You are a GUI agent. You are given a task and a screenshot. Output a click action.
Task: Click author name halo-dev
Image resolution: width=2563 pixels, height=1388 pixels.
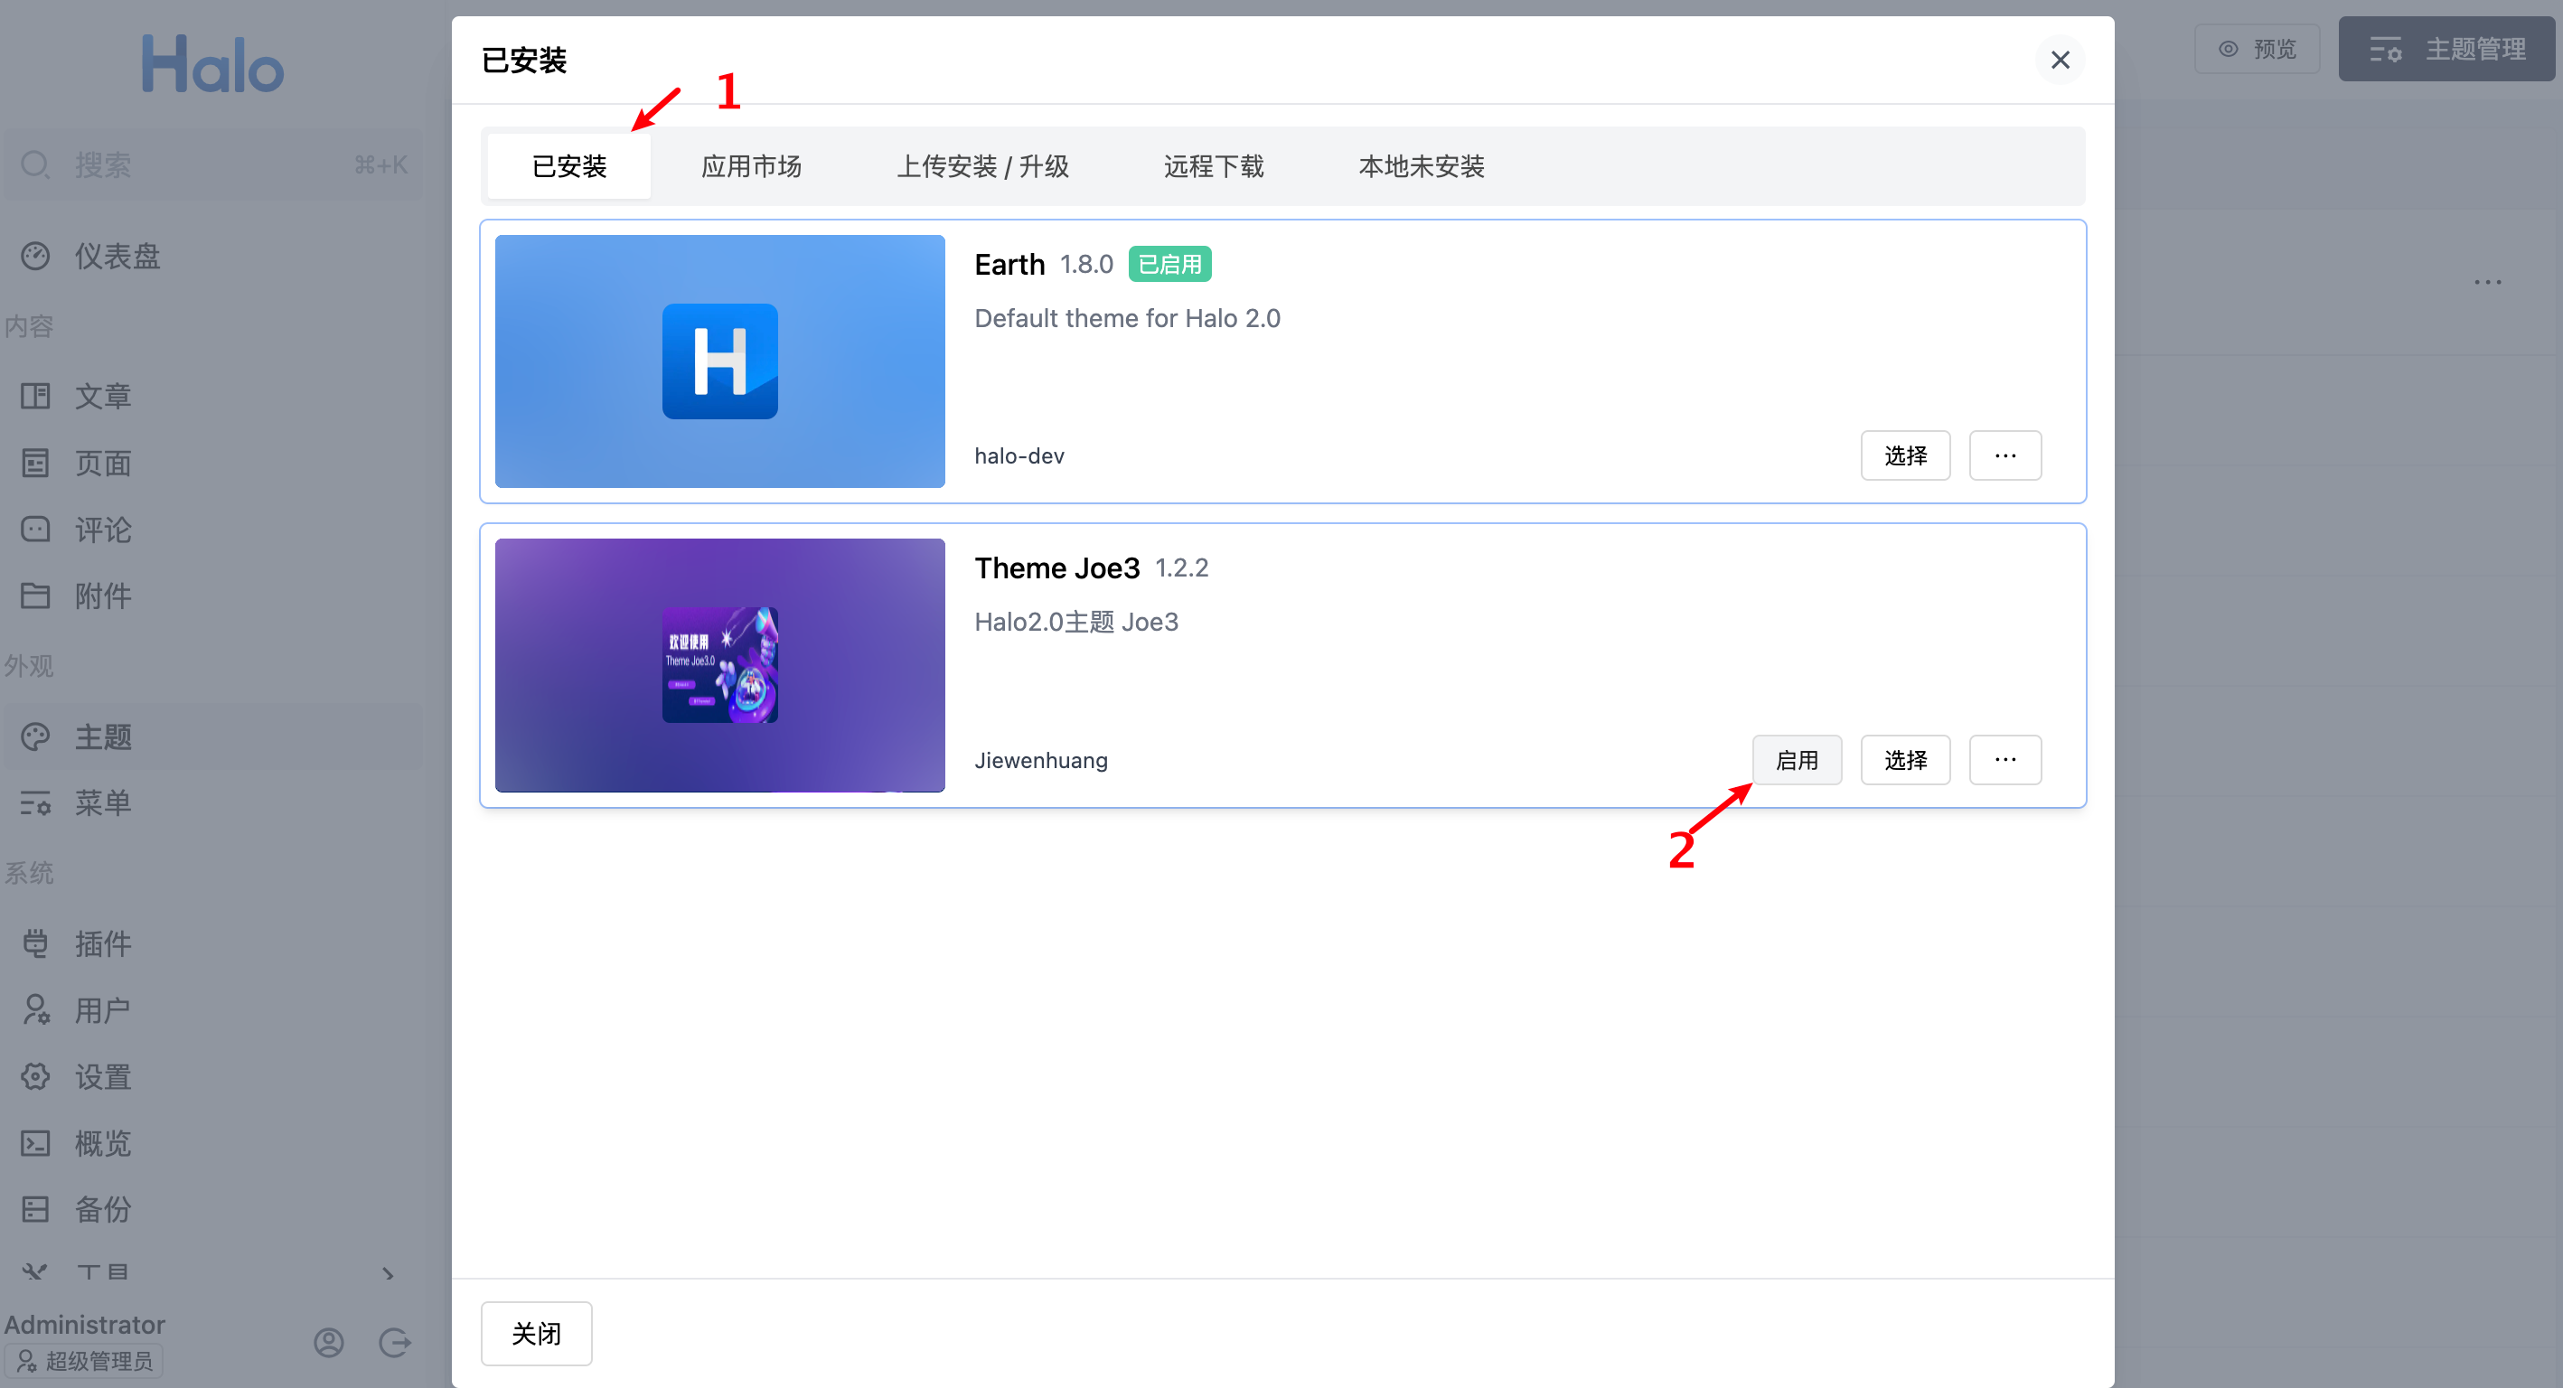tap(1019, 455)
